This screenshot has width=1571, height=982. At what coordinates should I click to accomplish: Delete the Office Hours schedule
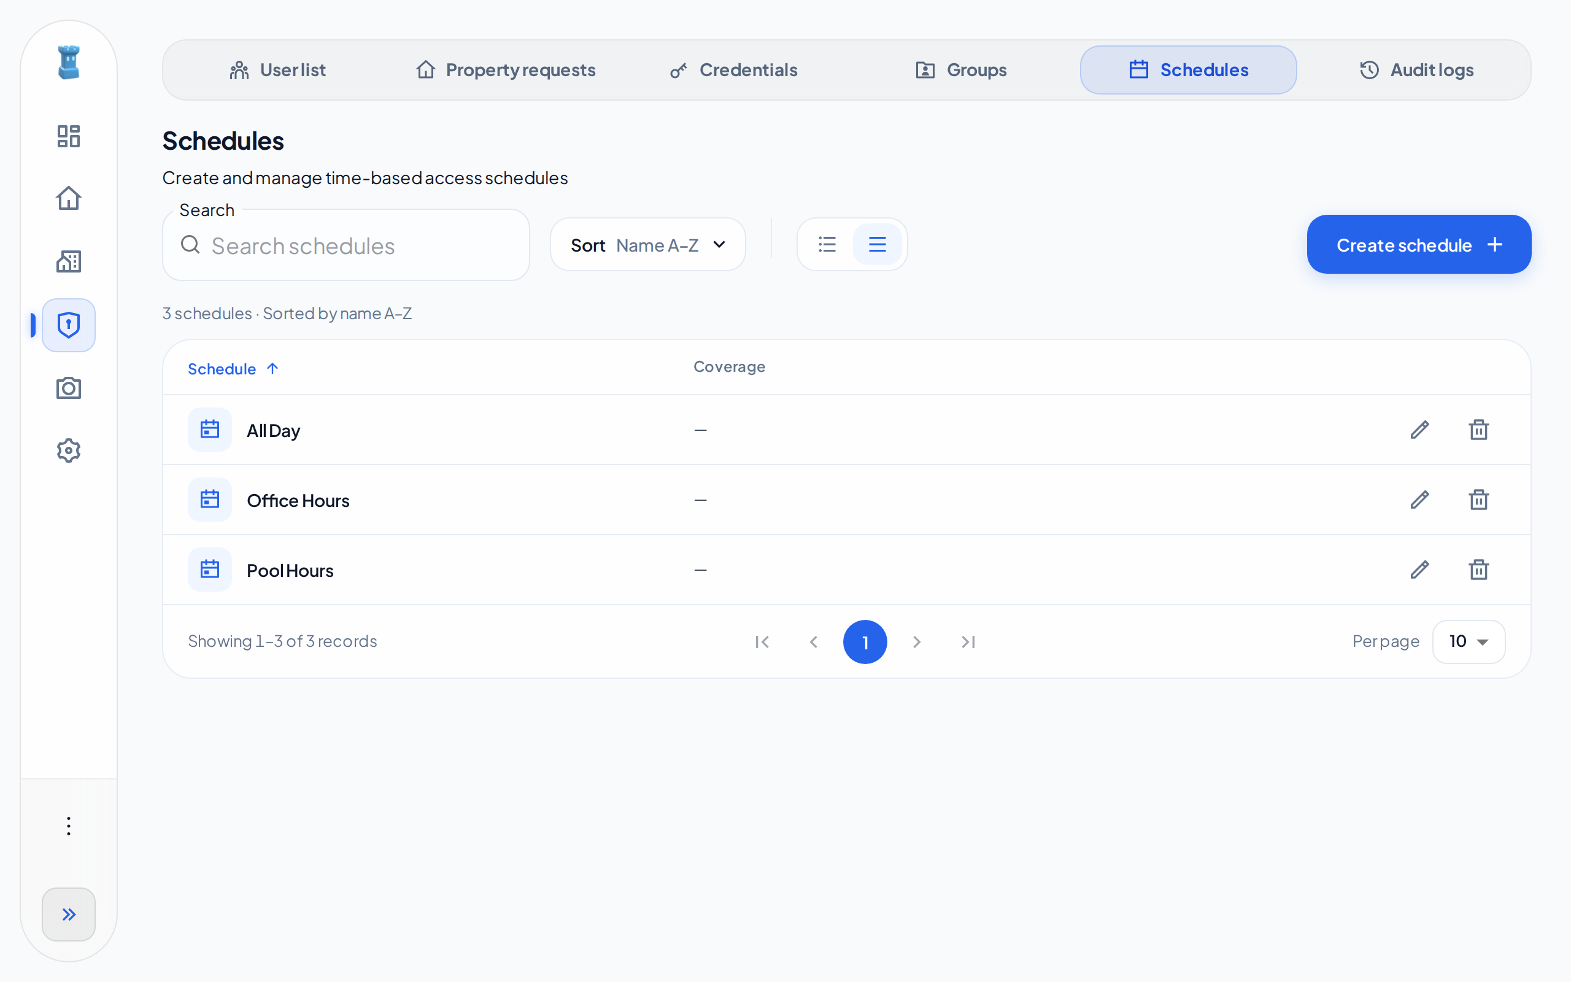click(x=1479, y=500)
